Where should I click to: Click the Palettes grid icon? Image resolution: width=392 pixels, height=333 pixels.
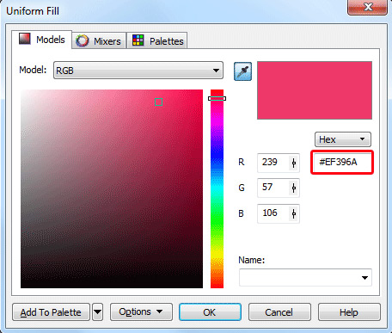[x=138, y=40]
